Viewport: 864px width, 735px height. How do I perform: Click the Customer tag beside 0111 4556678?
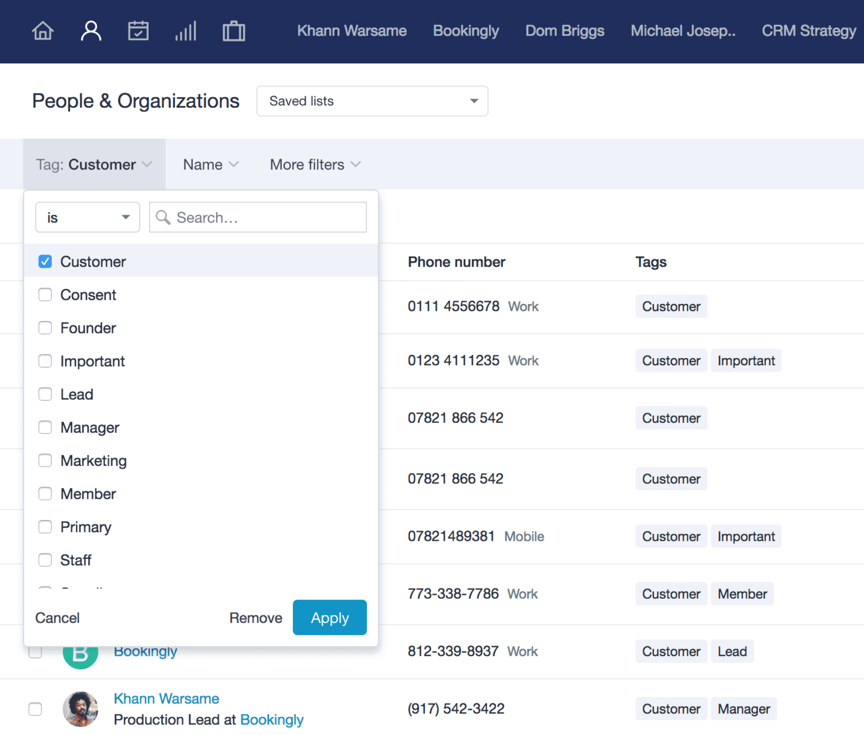click(x=671, y=306)
